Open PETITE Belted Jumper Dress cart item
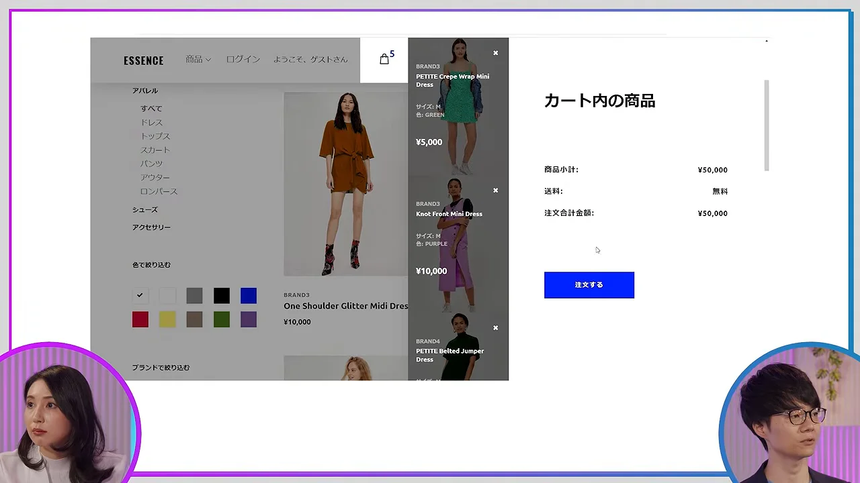The height and width of the screenshot is (483, 860). (458, 347)
